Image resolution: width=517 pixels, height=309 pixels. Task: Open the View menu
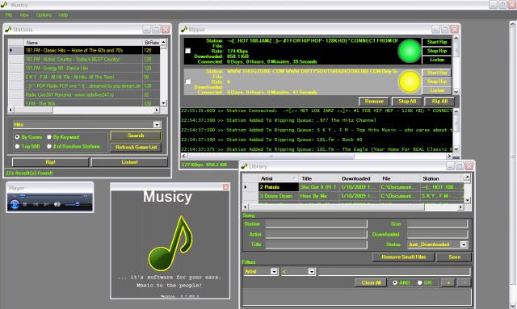pos(24,15)
